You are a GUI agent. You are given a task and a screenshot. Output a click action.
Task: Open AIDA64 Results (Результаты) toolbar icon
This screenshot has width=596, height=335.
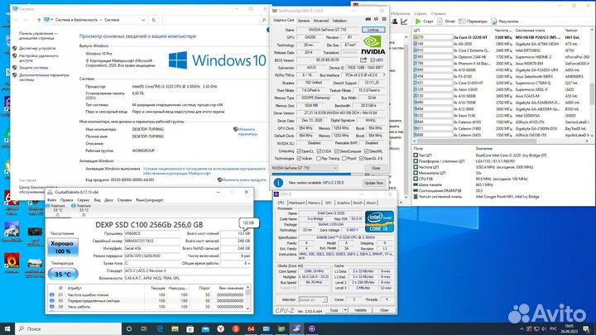(x=494, y=22)
